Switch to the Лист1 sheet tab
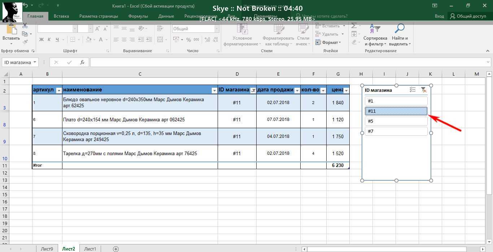This screenshot has width=493, height=252. click(x=90, y=249)
